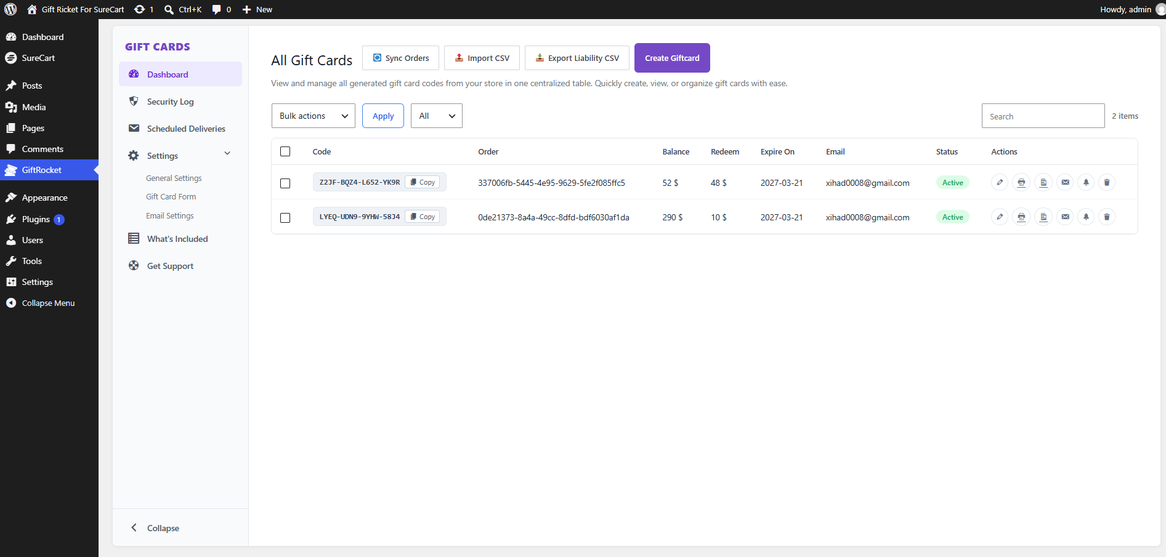The width and height of the screenshot is (1166, 557).
Task: Open document icon for Z2JF-BQZ4-L652-YK9R row
Action: (x=1043, y=182)
